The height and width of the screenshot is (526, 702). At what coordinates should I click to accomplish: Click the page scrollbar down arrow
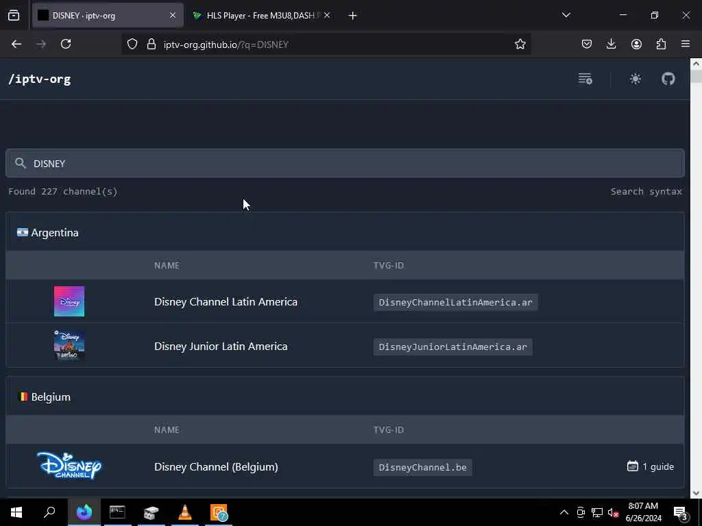pos(696,493)
